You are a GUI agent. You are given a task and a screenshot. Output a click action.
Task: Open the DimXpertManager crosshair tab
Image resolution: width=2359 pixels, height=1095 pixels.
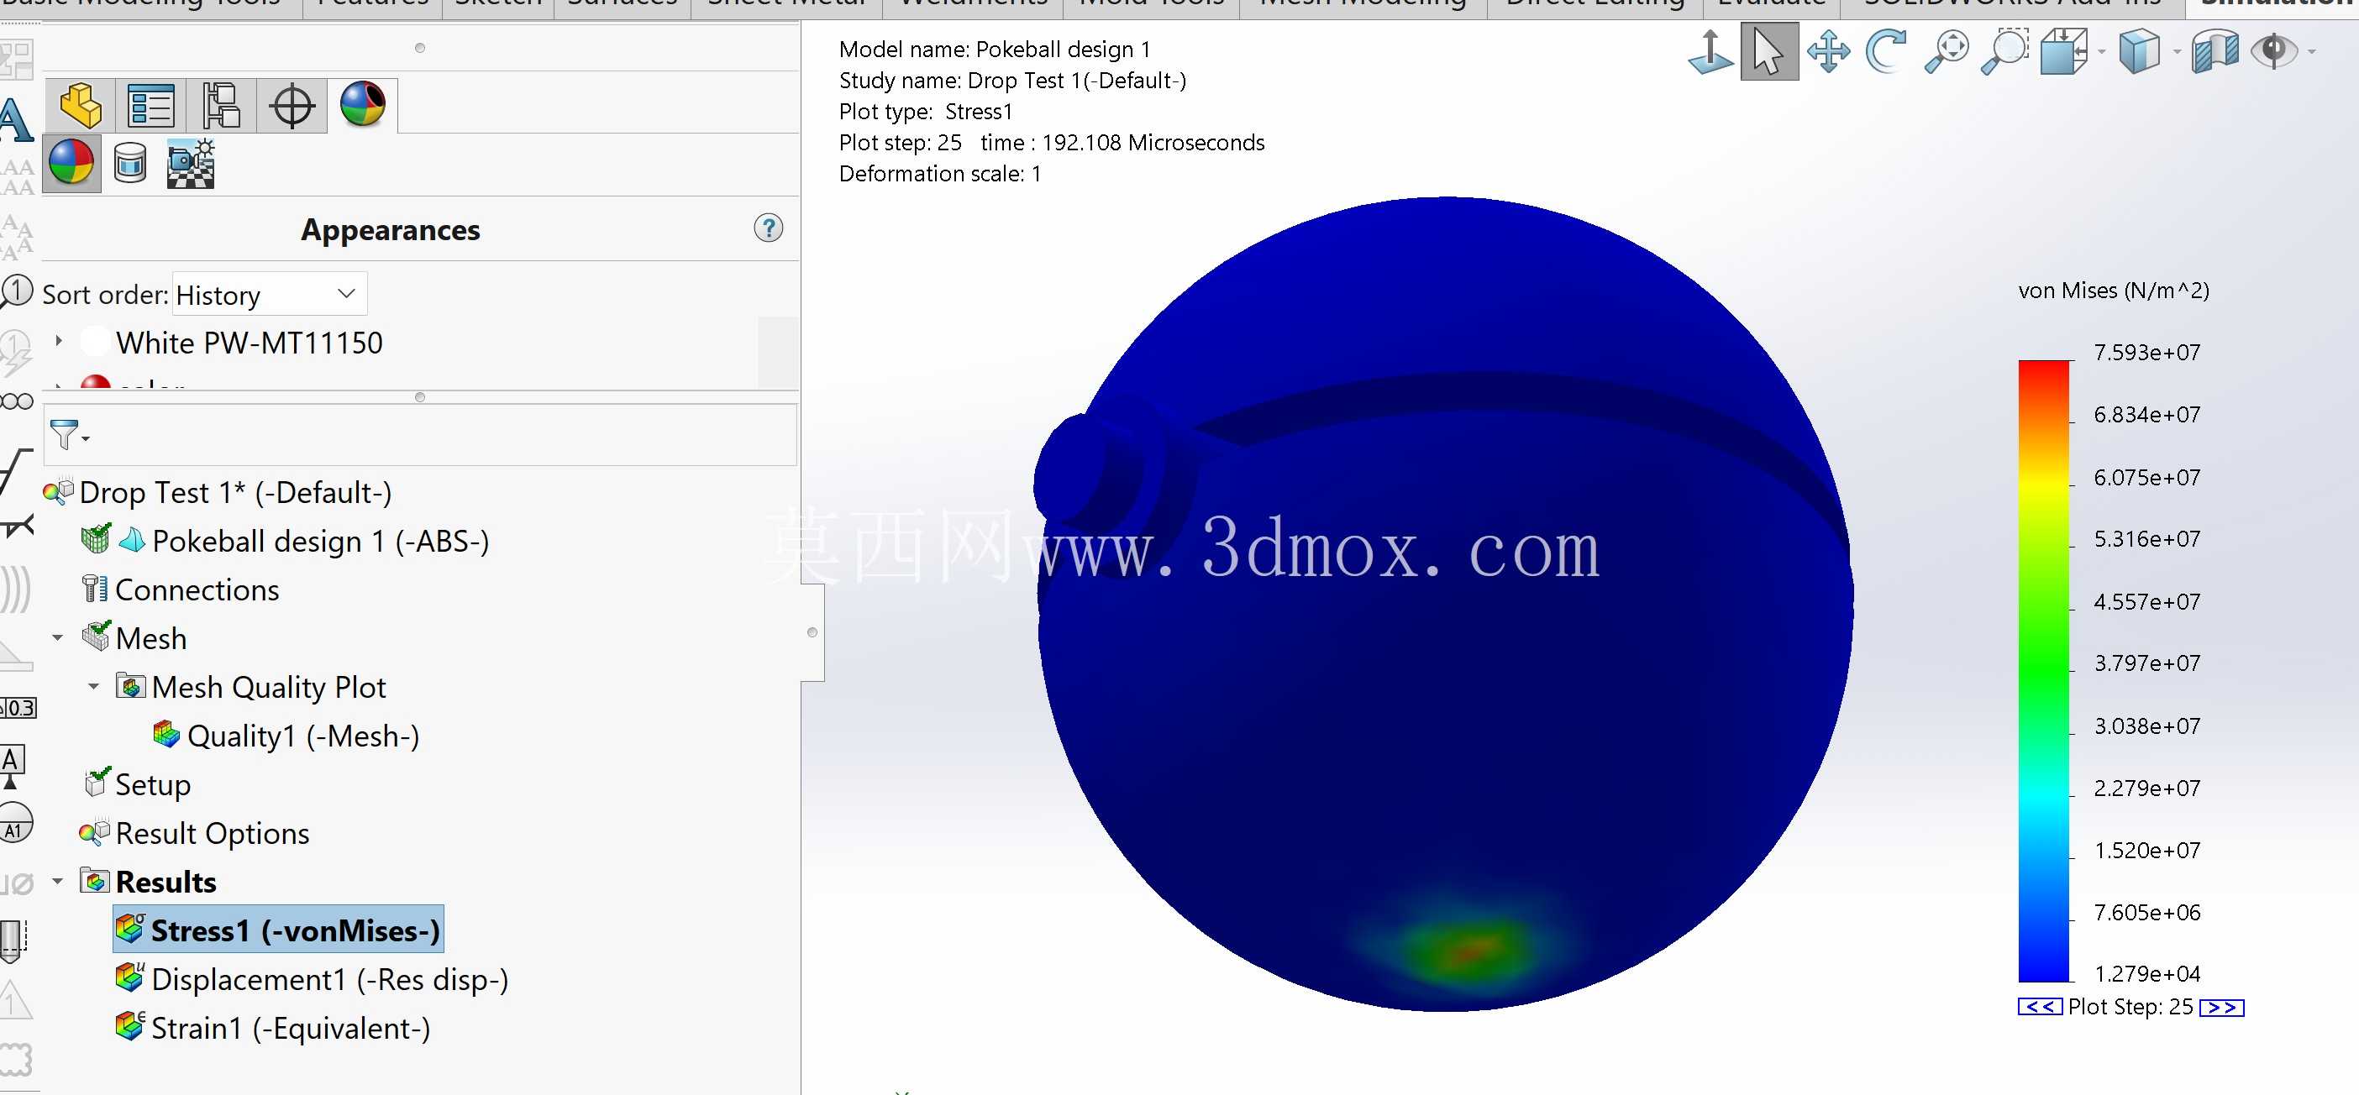click(292, 105)
